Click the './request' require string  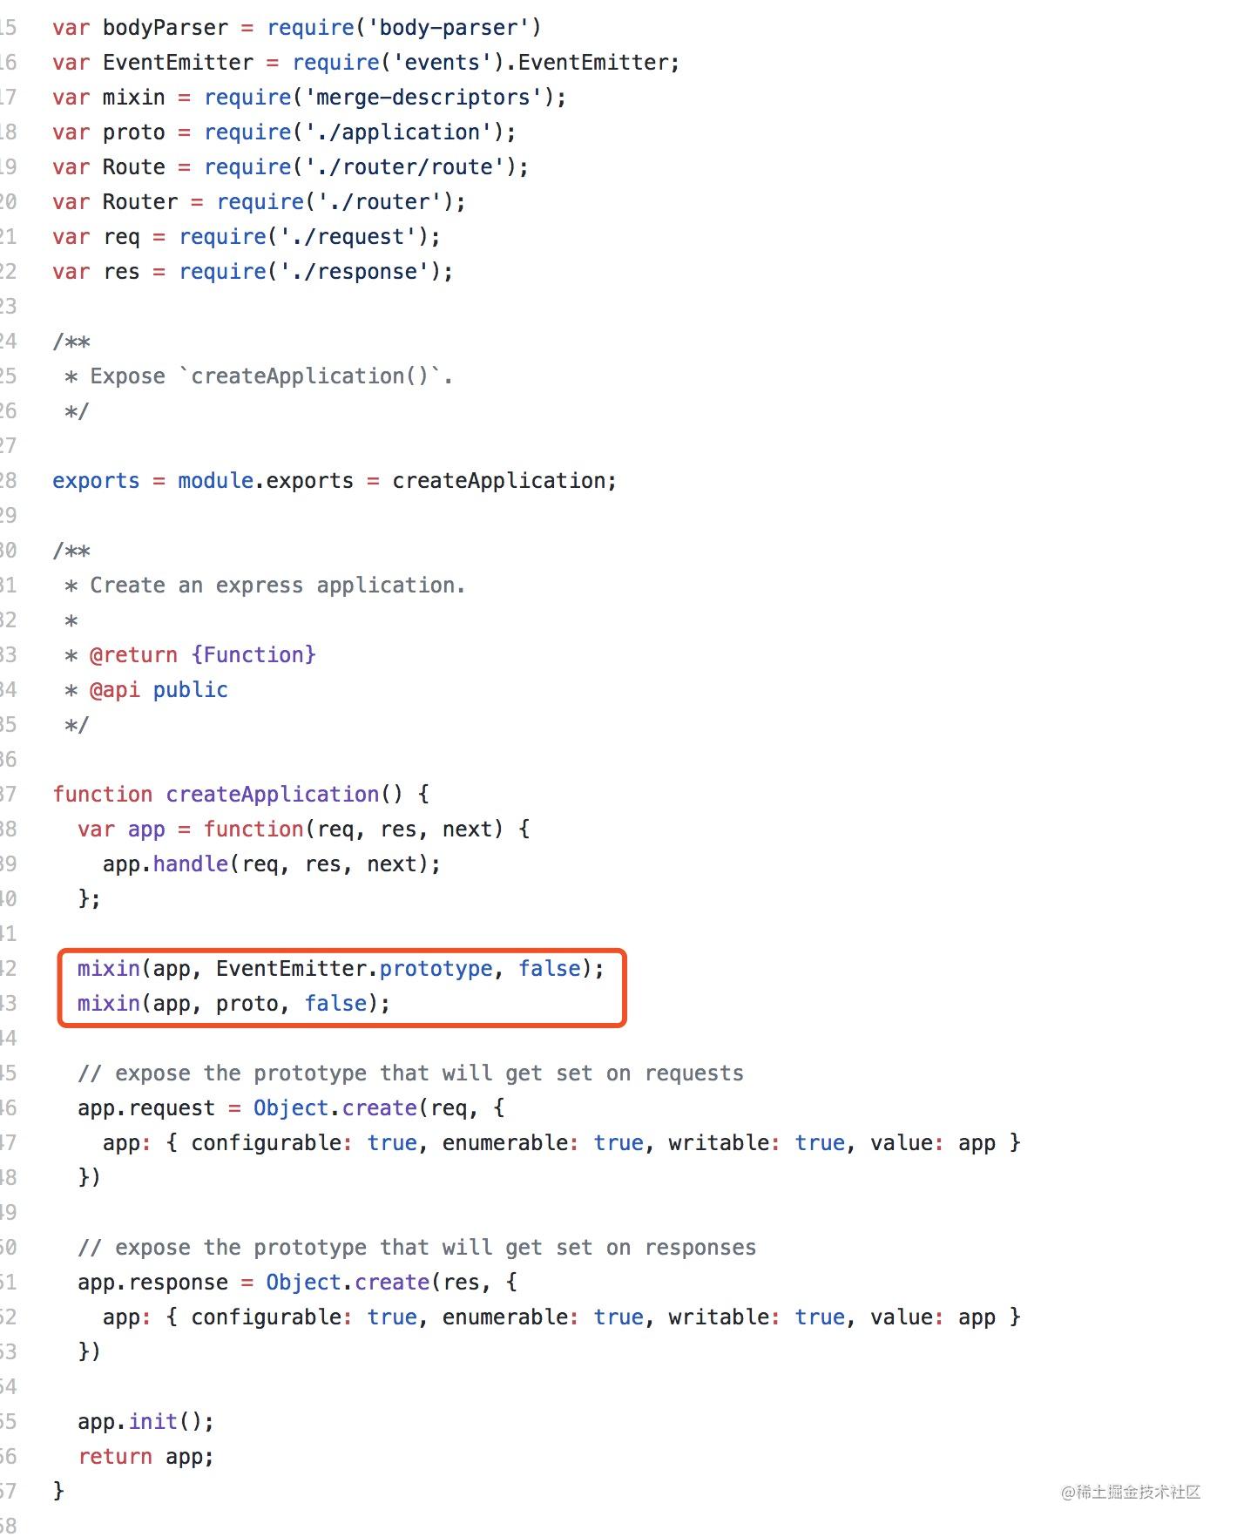(x=348, y=237)
